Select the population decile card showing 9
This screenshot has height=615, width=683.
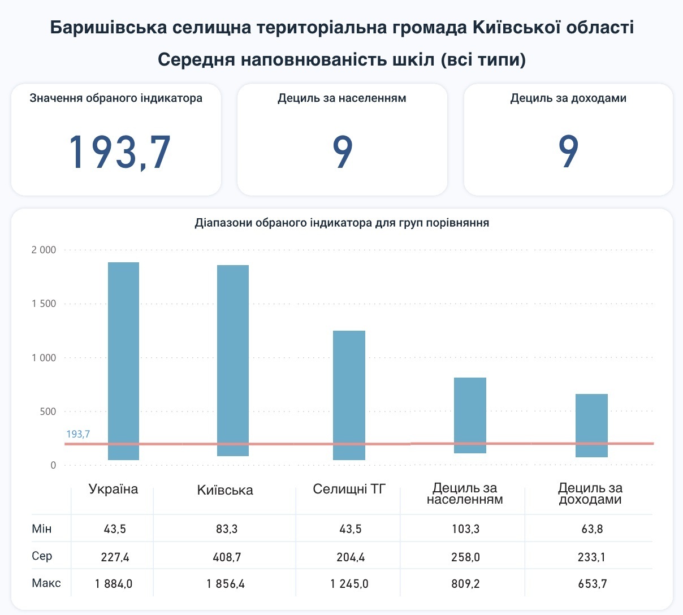[x=342, y=140]
